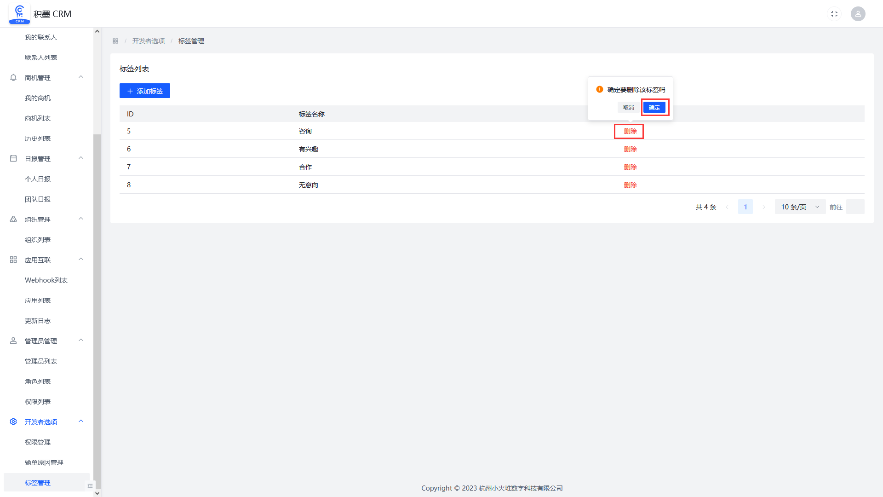
Task: Open 团队日报 menu item
Action: [38, 199]
